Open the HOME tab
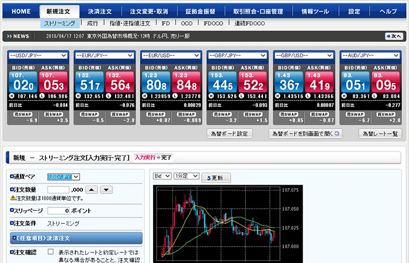 pos(21,12)
